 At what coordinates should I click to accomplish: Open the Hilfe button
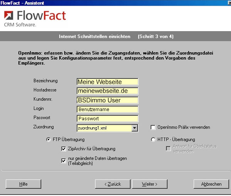coord(23,184)
